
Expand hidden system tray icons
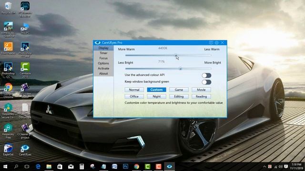point(264,167)
